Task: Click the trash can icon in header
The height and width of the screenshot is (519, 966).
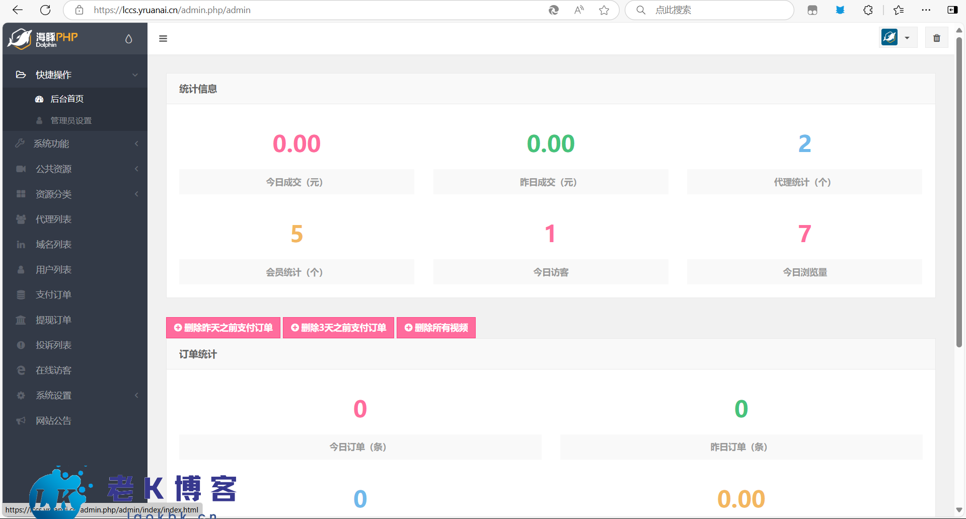Action: 936,38
